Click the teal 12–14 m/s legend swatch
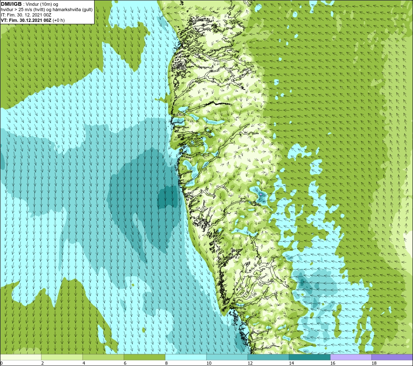The height and width of the screenshot is (366, 413). pos(268,357)
